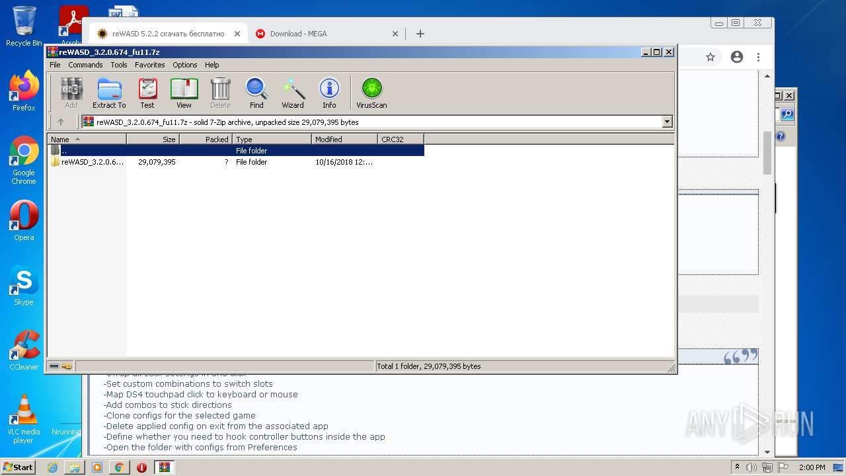
Task: Go up one folder level arrow
Action: (61, 122)
